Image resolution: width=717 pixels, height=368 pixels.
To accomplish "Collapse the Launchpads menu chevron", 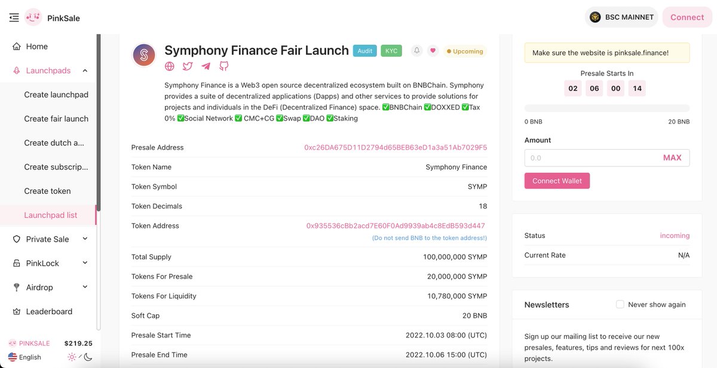I will [x=85, y=70].
